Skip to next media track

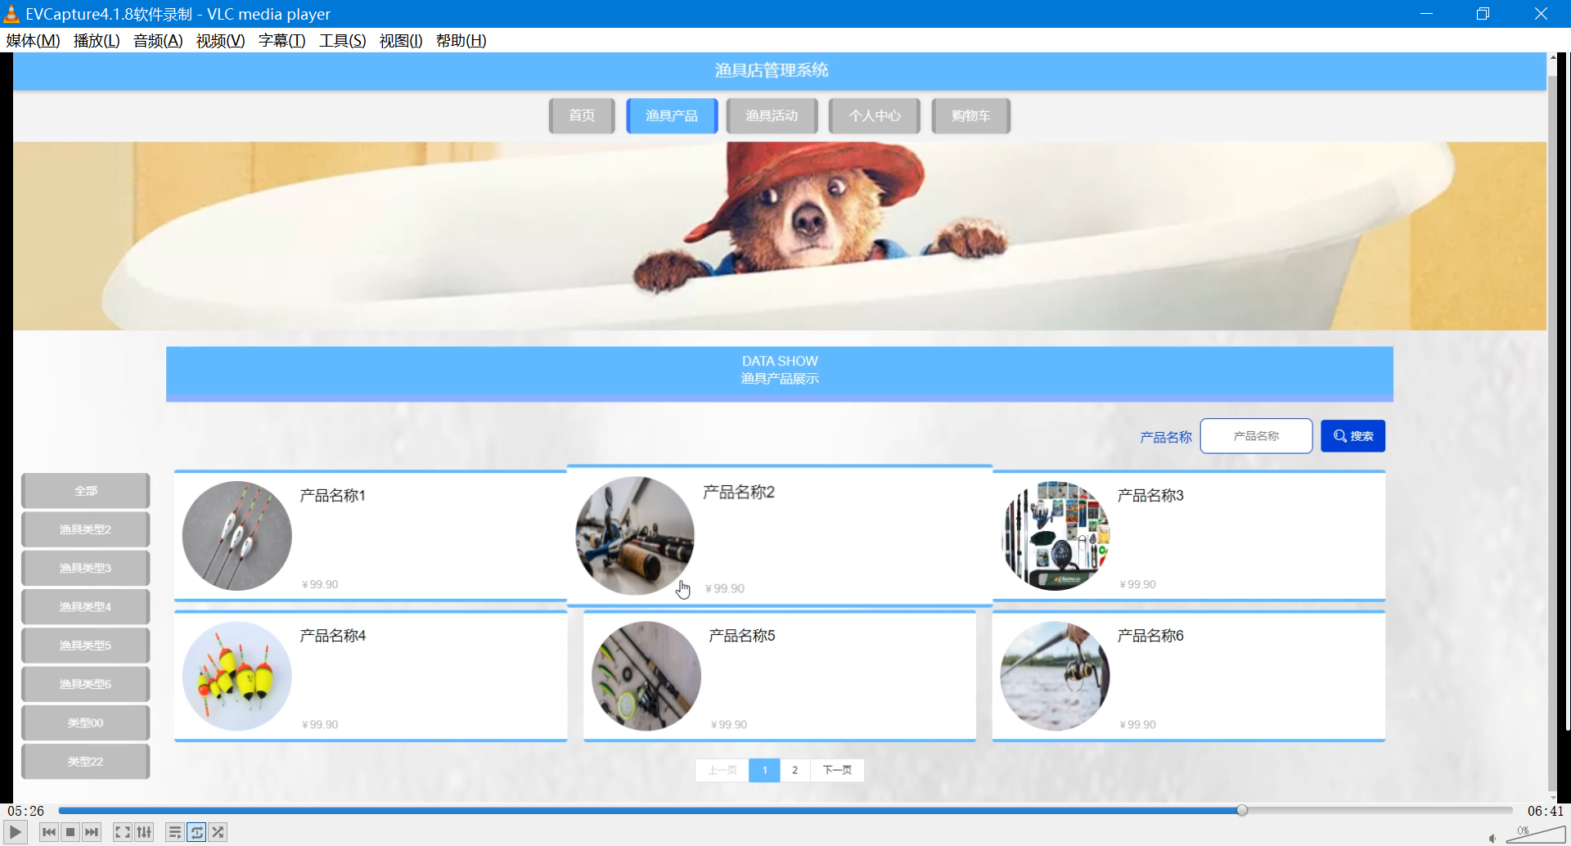point(92,832)
